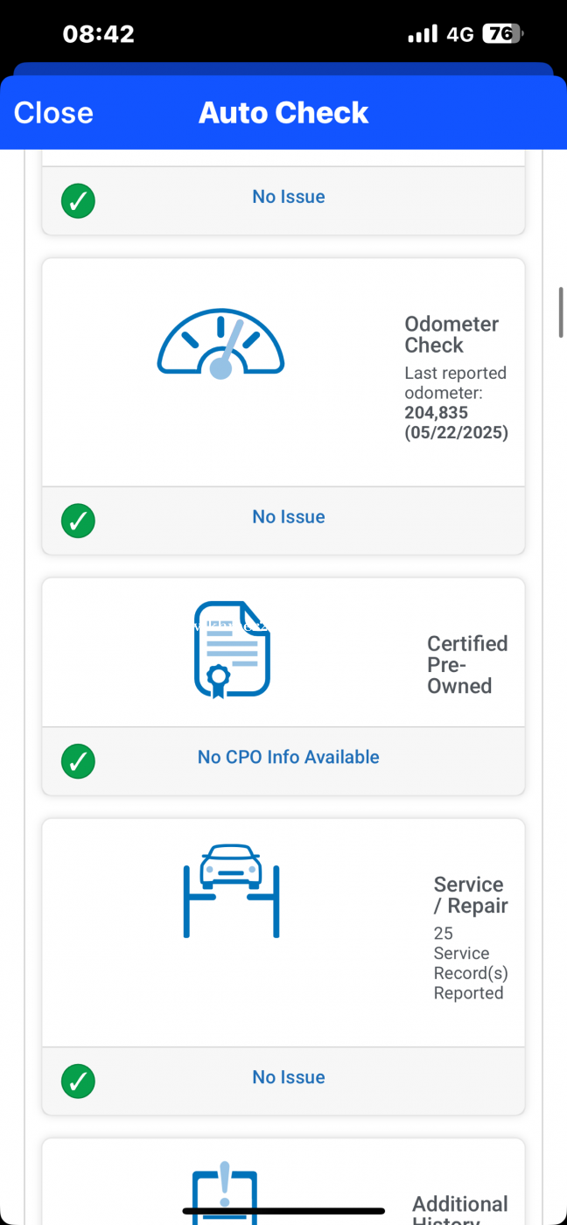Grab the vertical scrollbar thumb
This screenshot has height=1225, width=567.
(x=561, y=311)
